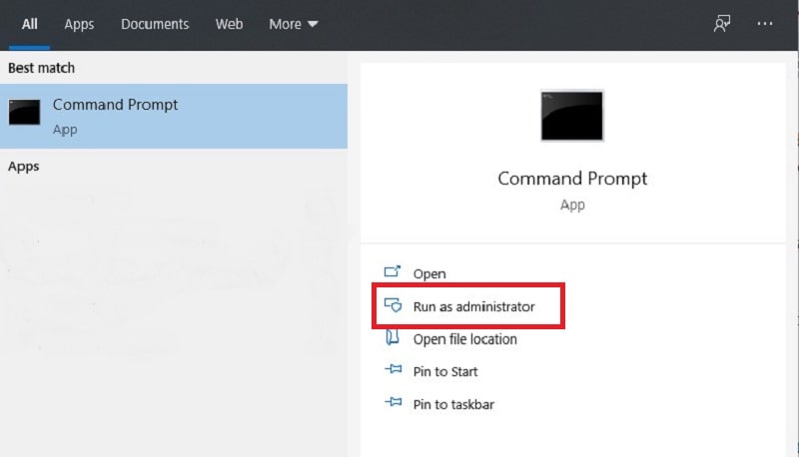Switch to the Apps filter tab
799x457 pixels.
pos(79,24)
